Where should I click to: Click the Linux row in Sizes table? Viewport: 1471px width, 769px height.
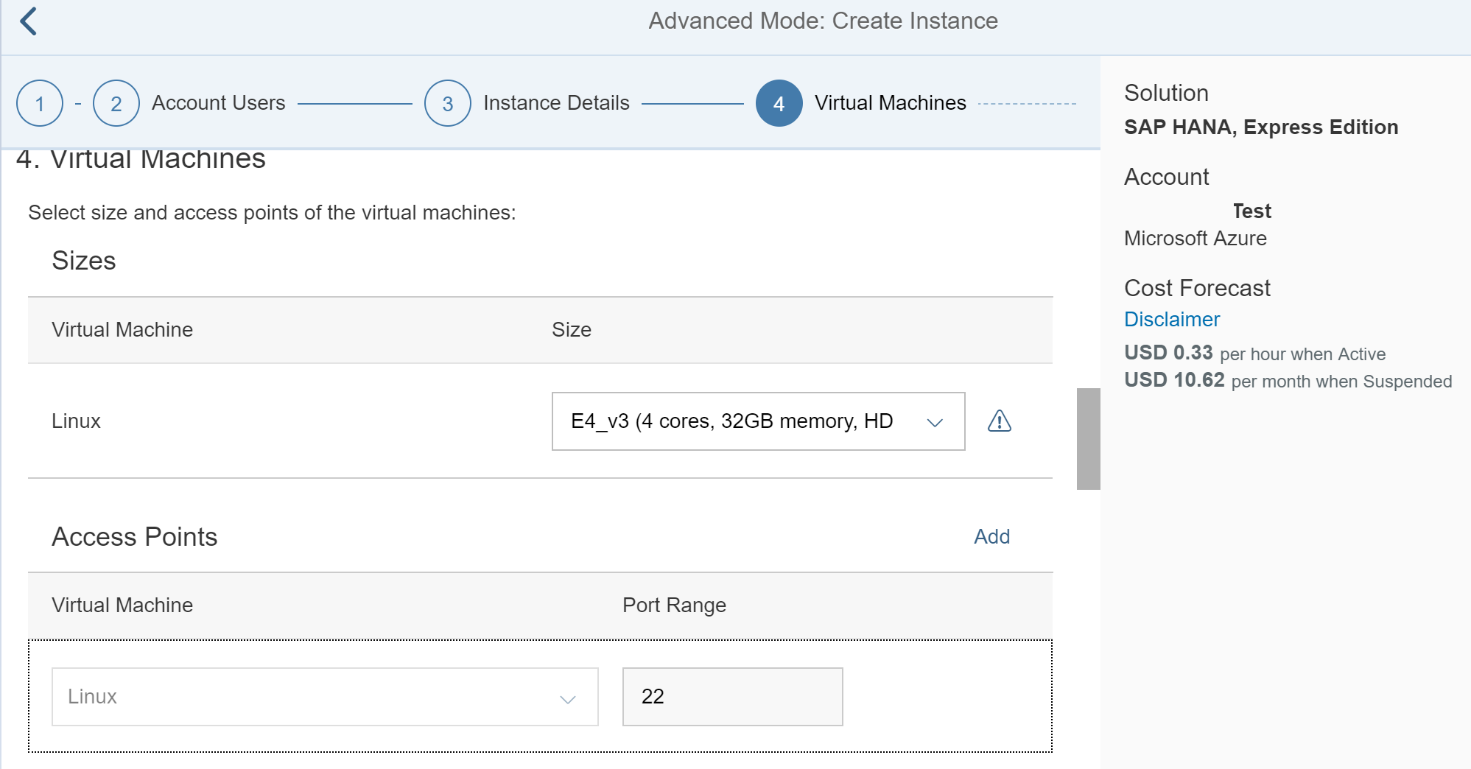(77, 421)
